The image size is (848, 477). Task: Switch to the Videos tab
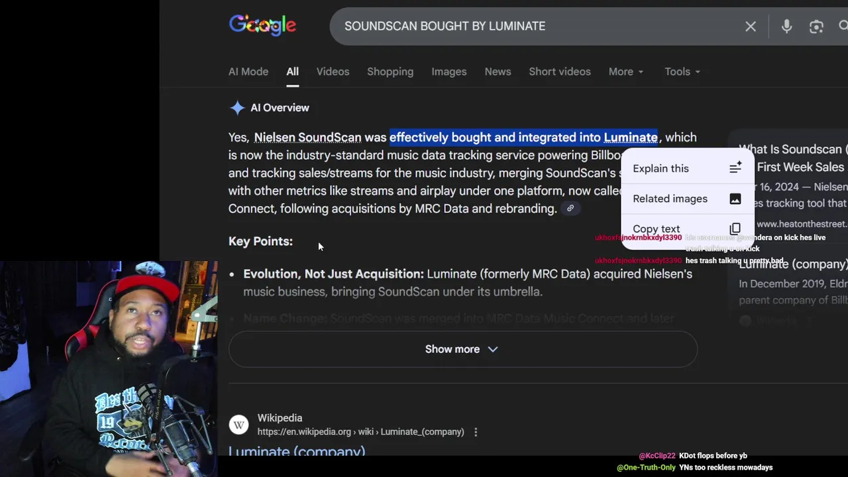point(333,72)
